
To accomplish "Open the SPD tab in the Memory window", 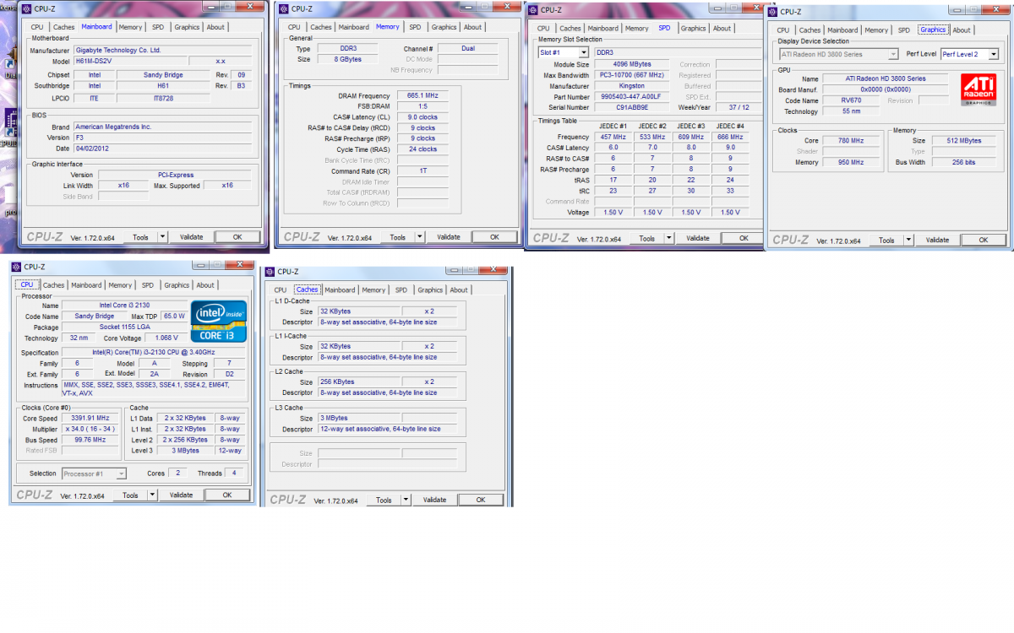I will [415, 27].
